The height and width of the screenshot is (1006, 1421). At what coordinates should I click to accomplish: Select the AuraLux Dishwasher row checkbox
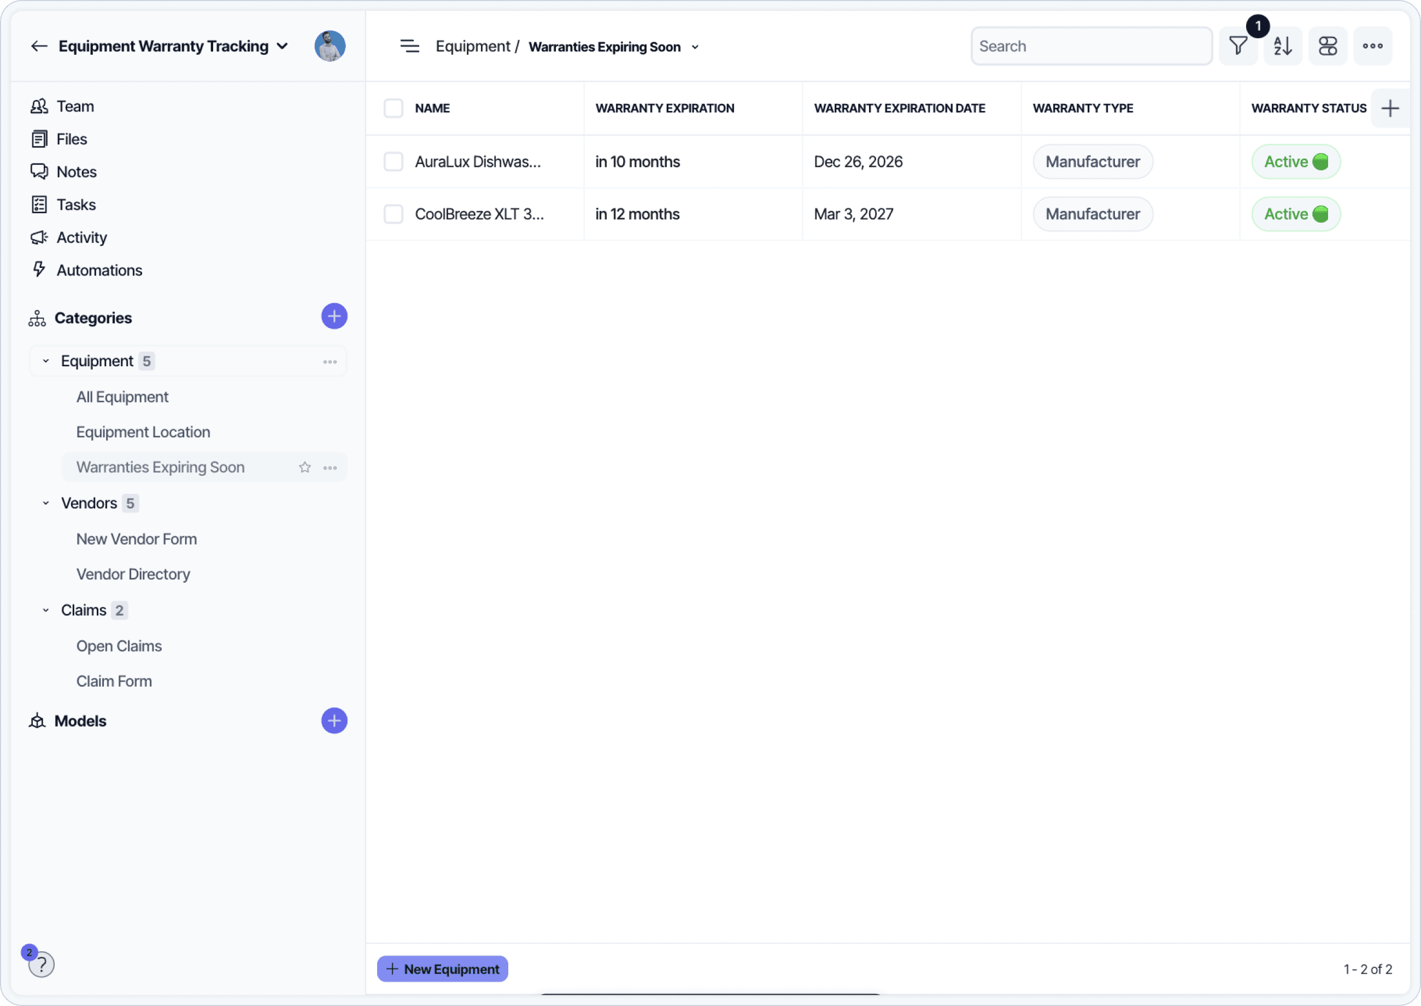[x=393, y=162]
